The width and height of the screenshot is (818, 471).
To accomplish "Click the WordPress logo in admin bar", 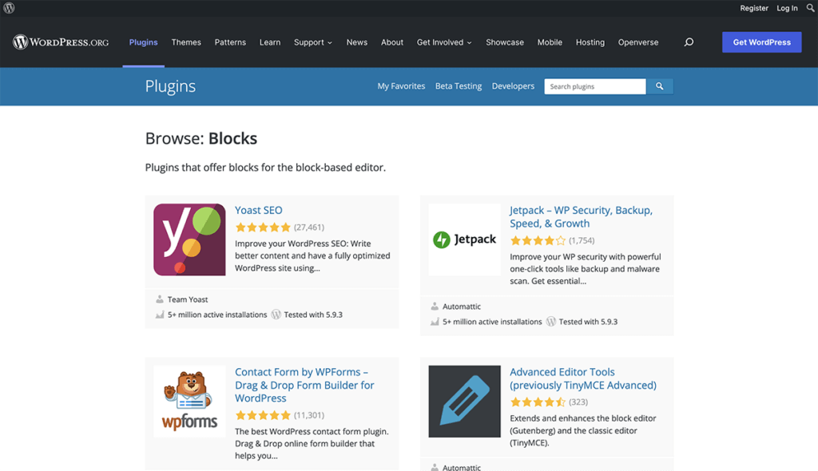I will pyautogui.click(x=10, y=8).
